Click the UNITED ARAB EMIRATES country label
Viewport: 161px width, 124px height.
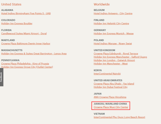pyautogui.click(x=108, y=80)
